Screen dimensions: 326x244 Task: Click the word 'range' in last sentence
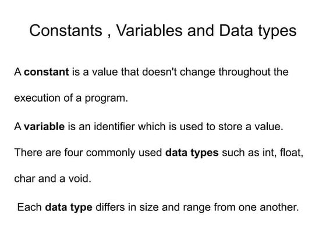click(197, 208)
